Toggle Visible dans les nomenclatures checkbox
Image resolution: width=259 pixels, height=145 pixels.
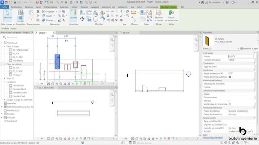coord(229,104)
